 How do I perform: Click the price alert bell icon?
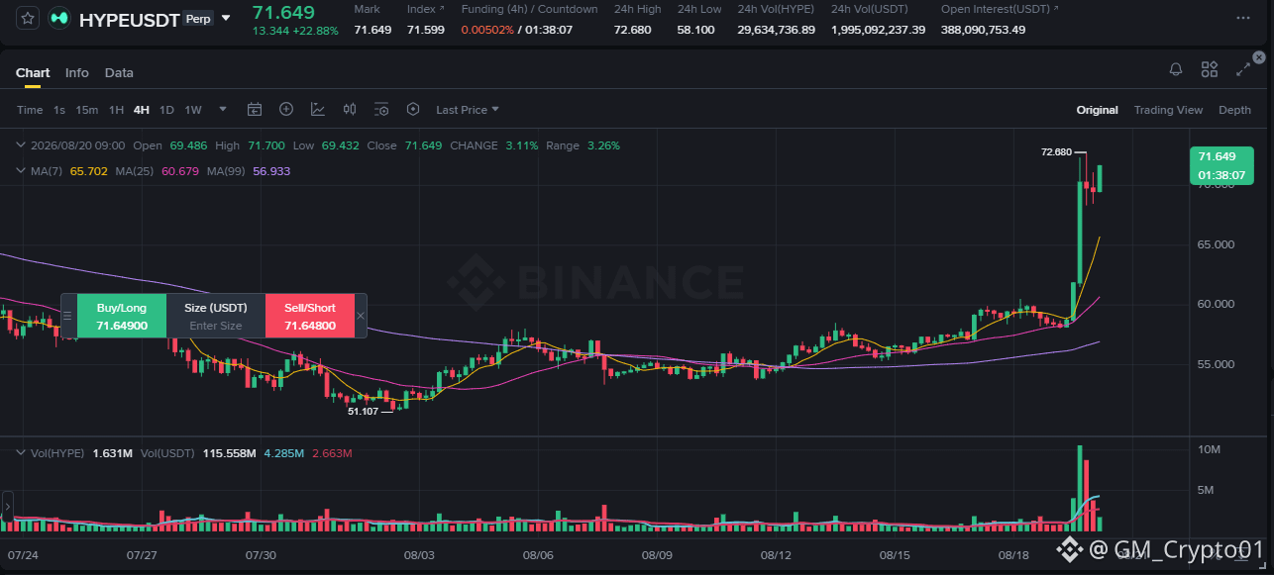coord(1176,69)
